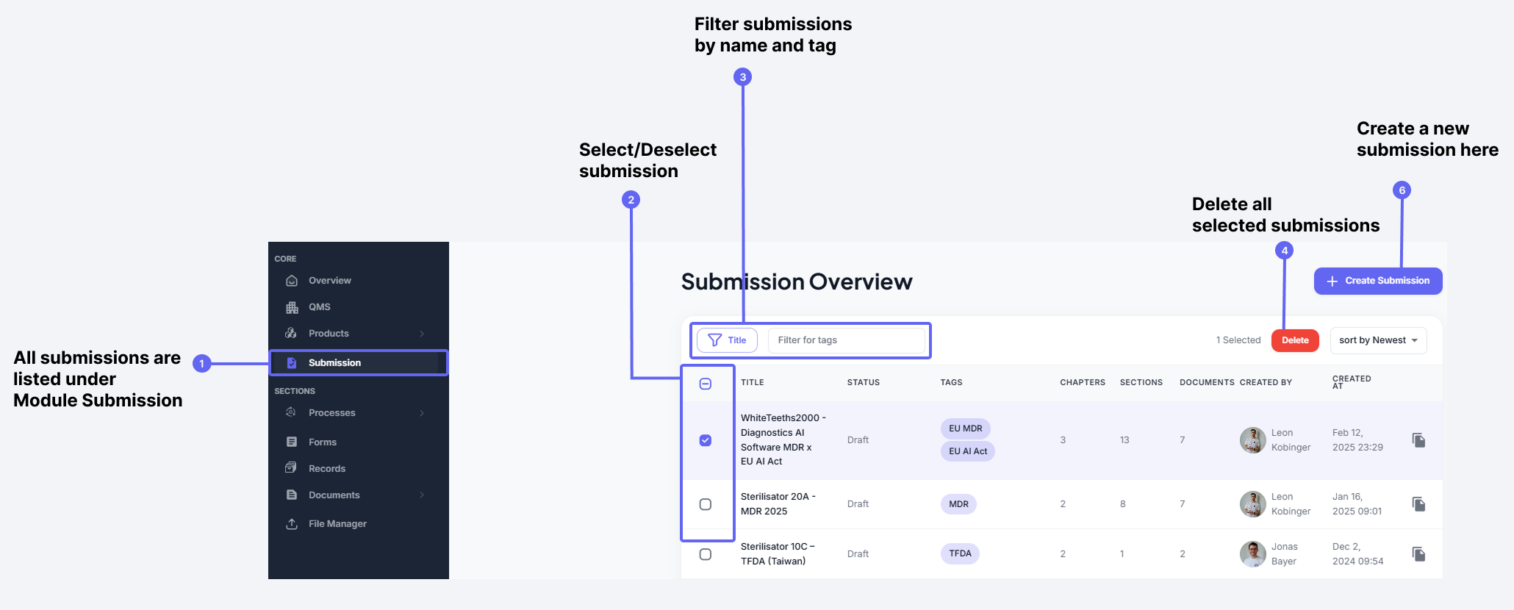Click the filter funnel icon beside Title
Viewport: 1514px width, 610px height.
pos(715,340)
